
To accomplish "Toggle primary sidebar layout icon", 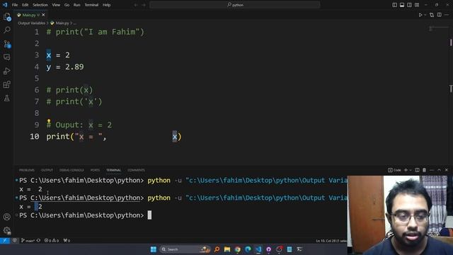I will (395, 5).
